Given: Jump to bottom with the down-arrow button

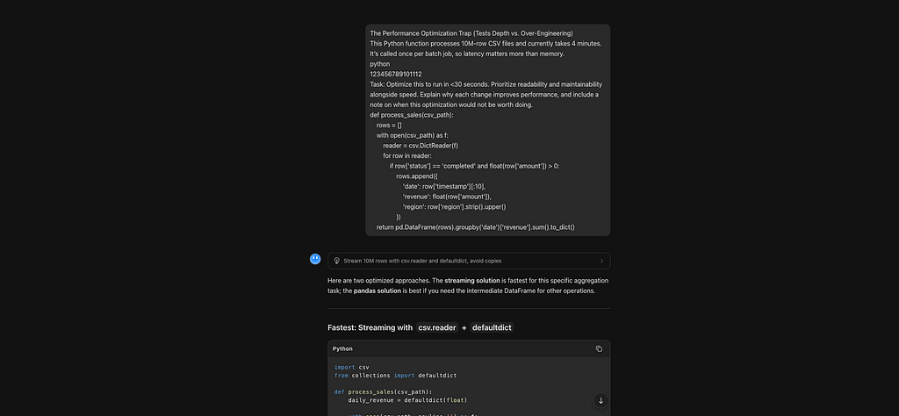Looking at the screenshot, I should pyautogui.click(x=601, y=400).
